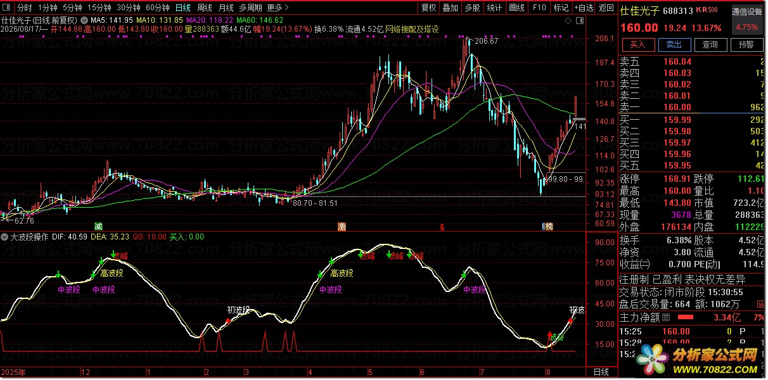Viewport: 768px width, 380px height.
Task: Click the 206.67 high price marker on chart
Action: [486, 41]
